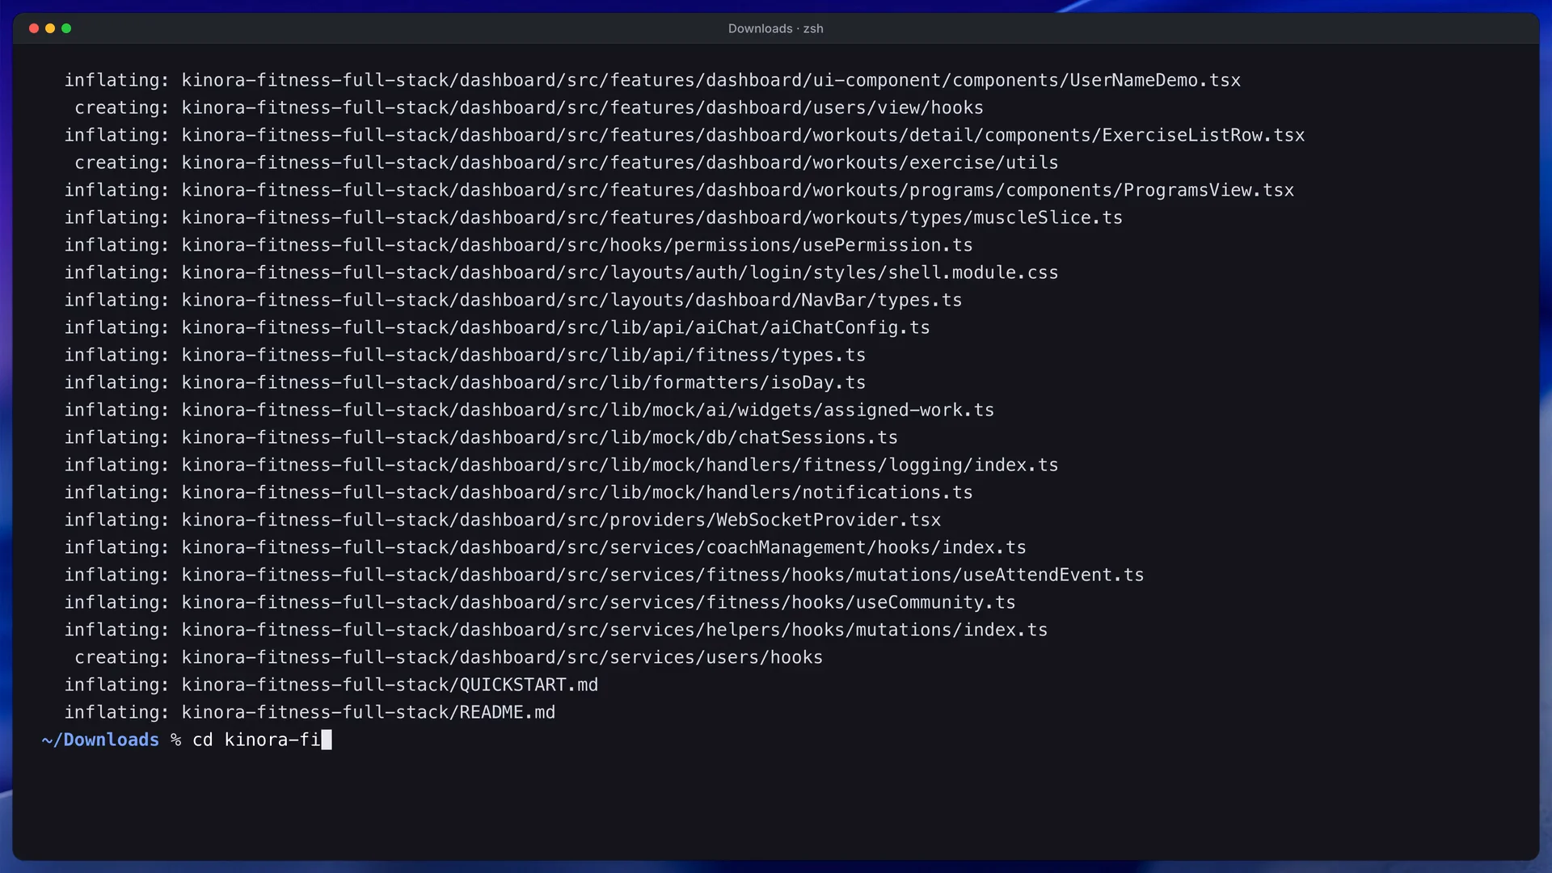The image size is (1552, 873).
Task: Click the shell.module.css output line
Action: tap(561, 272)
